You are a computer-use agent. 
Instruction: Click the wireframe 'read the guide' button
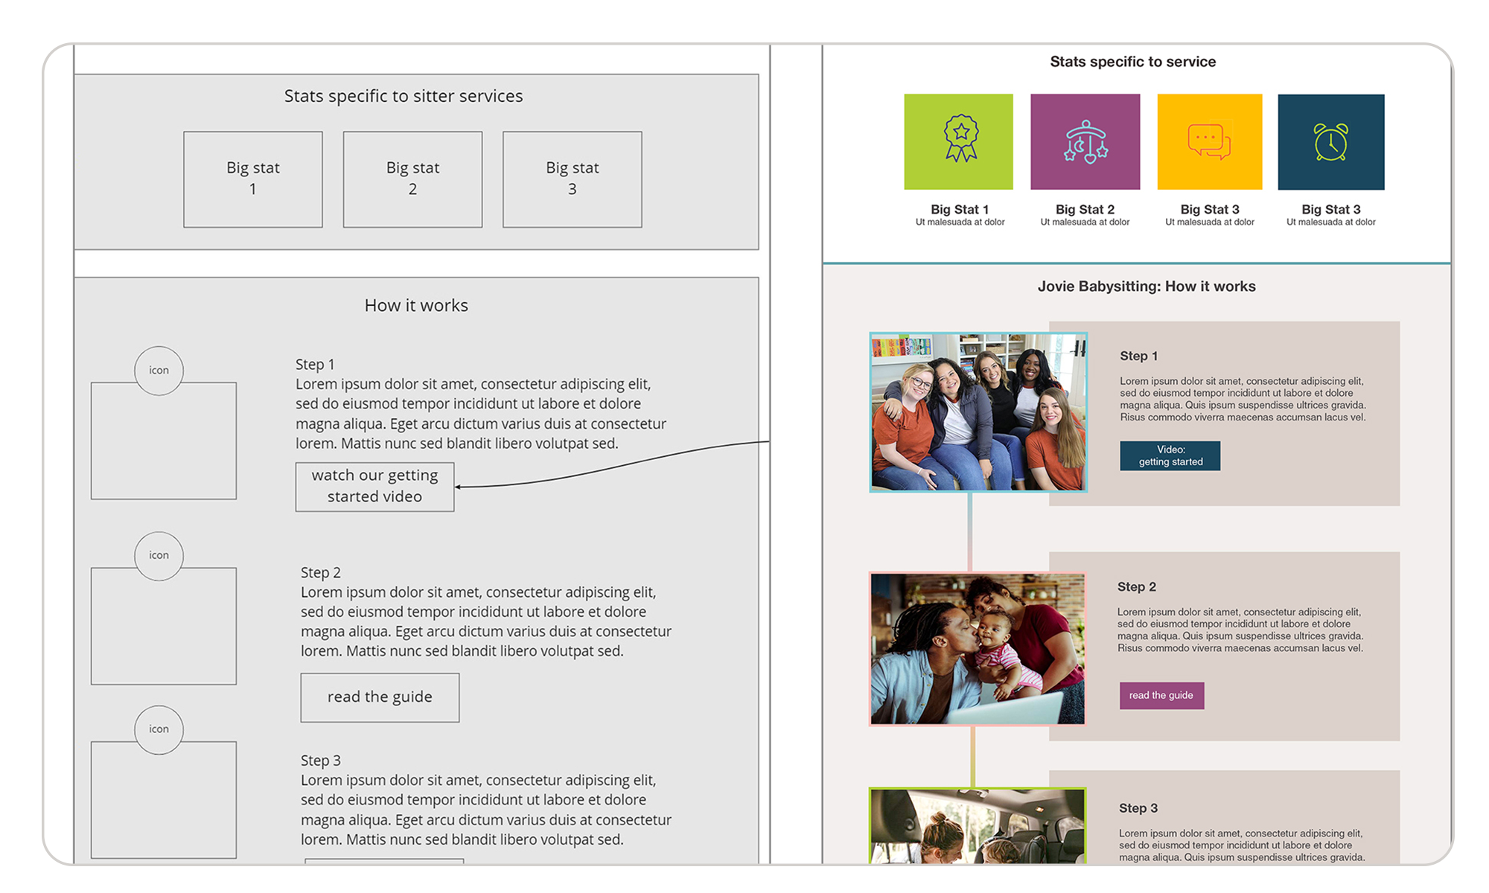[x=380, y=697]
